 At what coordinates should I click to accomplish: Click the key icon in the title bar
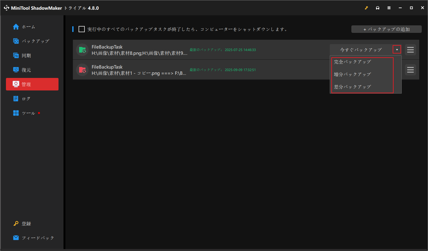[x=366, y=8]
